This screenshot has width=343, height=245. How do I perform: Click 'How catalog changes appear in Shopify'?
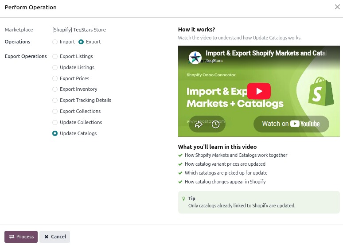click(225, 182)
